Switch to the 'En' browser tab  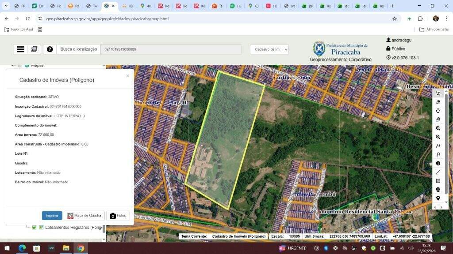pos(38,6)
